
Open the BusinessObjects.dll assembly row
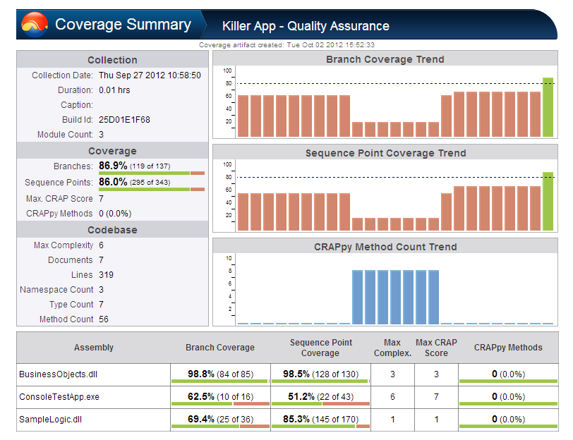(287, 374)
